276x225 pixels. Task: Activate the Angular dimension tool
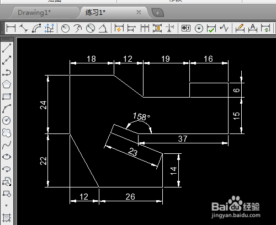103,28
